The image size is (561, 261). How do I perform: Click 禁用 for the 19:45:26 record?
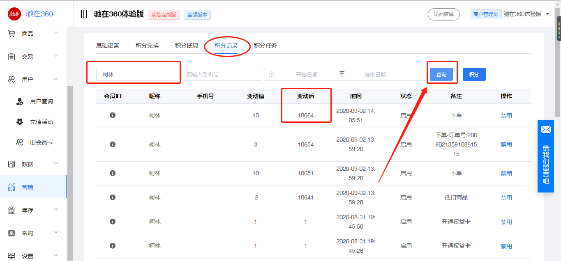click(x=506, y=246)
